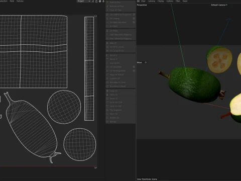Choose Copy UV
Screen dimensions: 241x181
120,91
